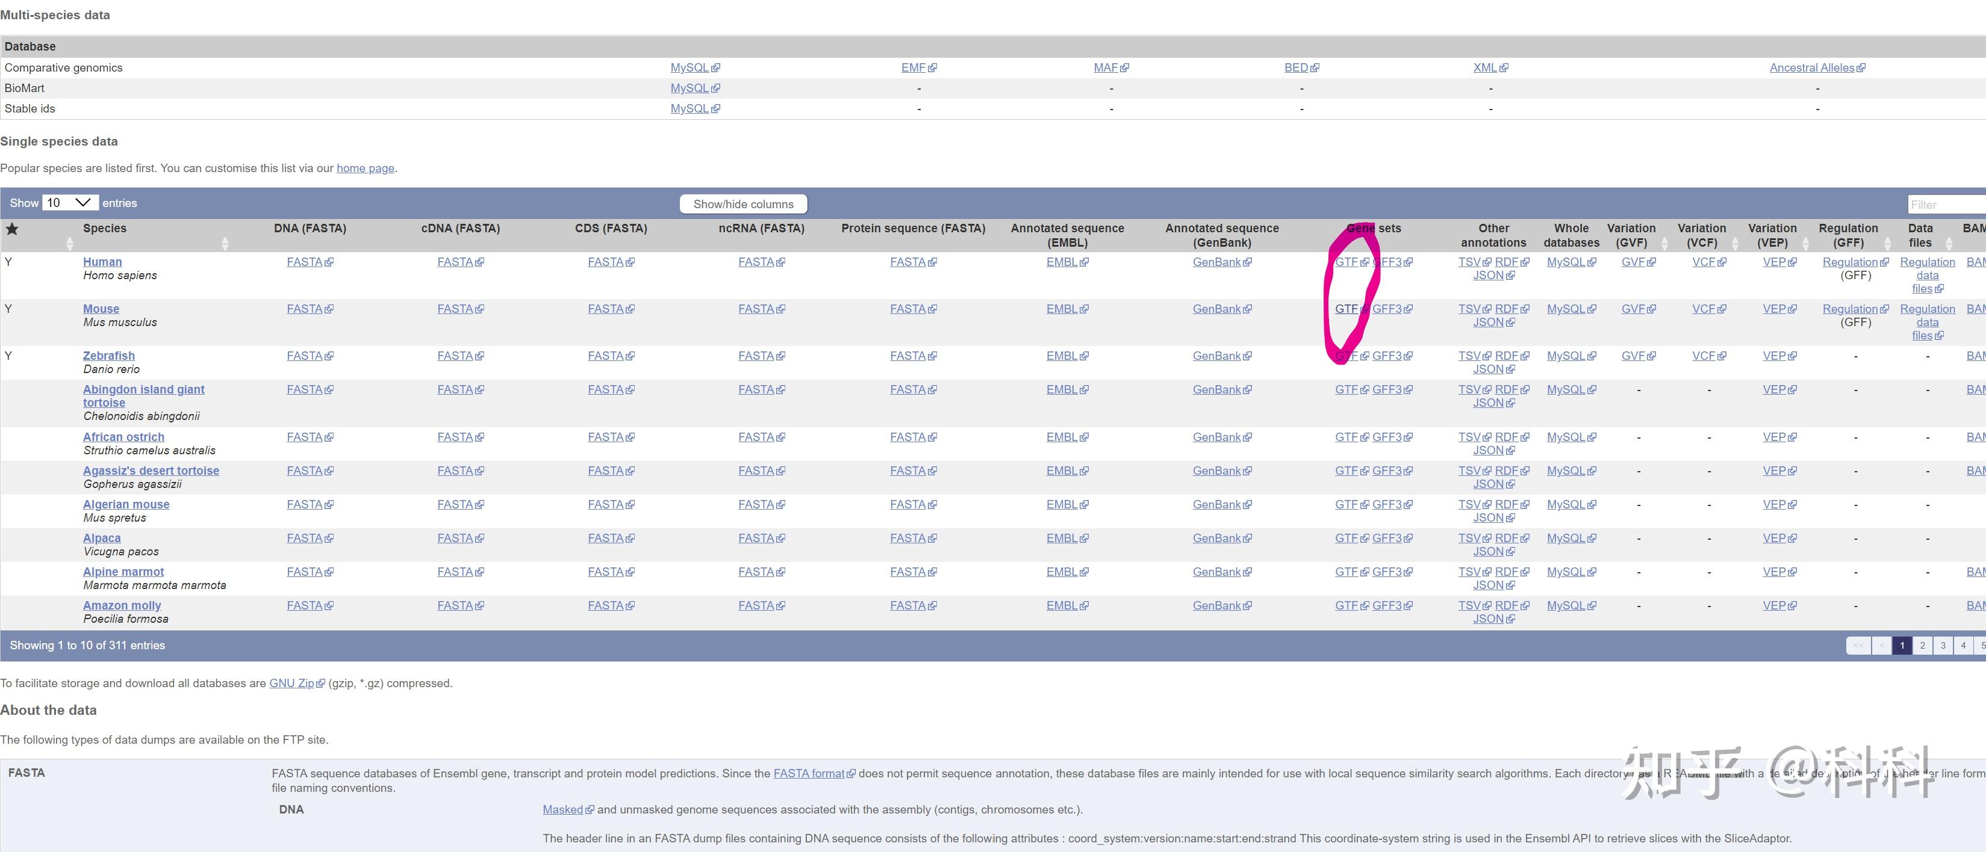Go to page 3 of results
This screenshot has height=852, width=1986.
[x=1943, y=646]
